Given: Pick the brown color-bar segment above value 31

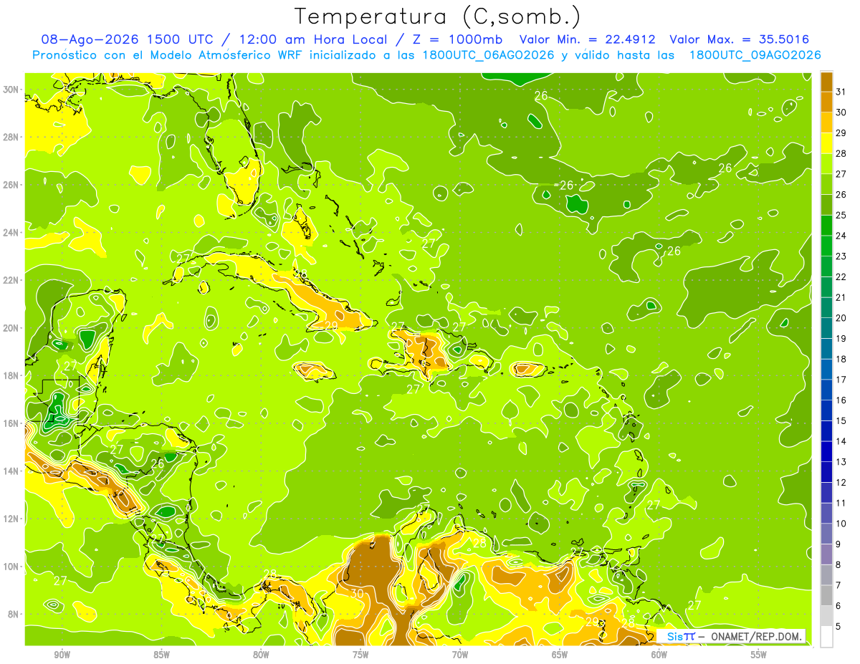Looking at the screenshot, I should (x=826, y=82).
